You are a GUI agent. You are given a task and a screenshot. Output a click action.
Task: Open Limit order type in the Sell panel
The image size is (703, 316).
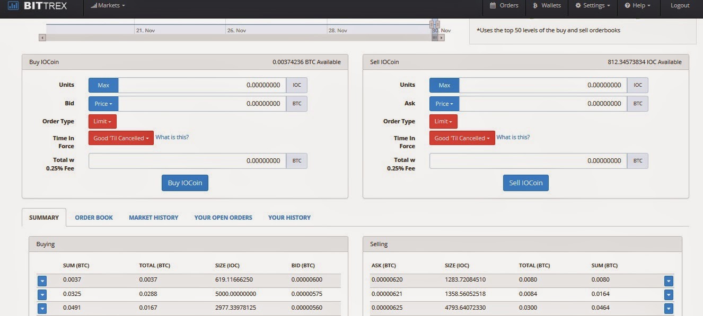point(443,121)
